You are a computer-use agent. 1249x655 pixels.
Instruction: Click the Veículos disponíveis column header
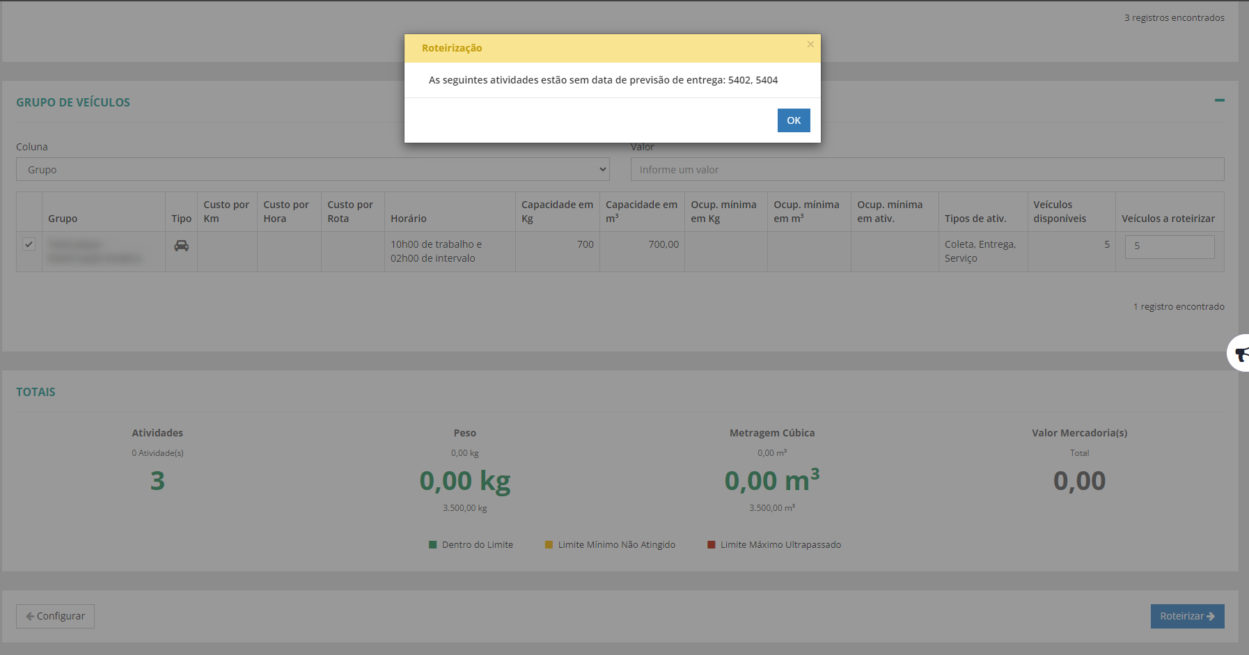click(1059, 212)
